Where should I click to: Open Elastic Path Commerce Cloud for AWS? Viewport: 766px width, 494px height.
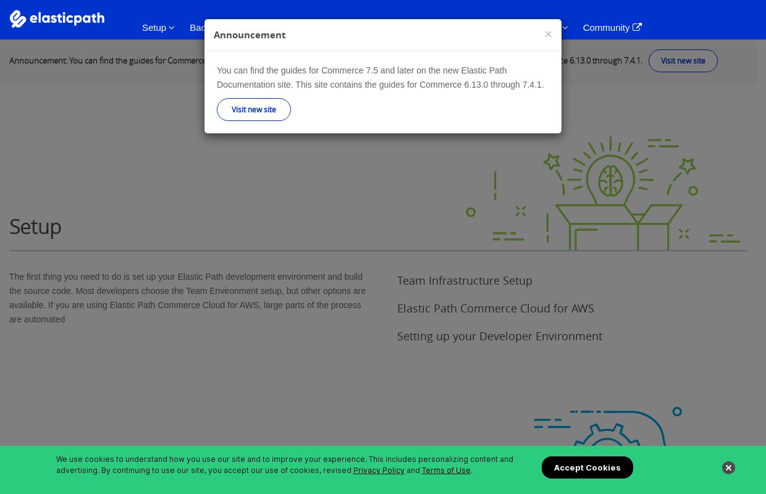click(x=495, y=309)
